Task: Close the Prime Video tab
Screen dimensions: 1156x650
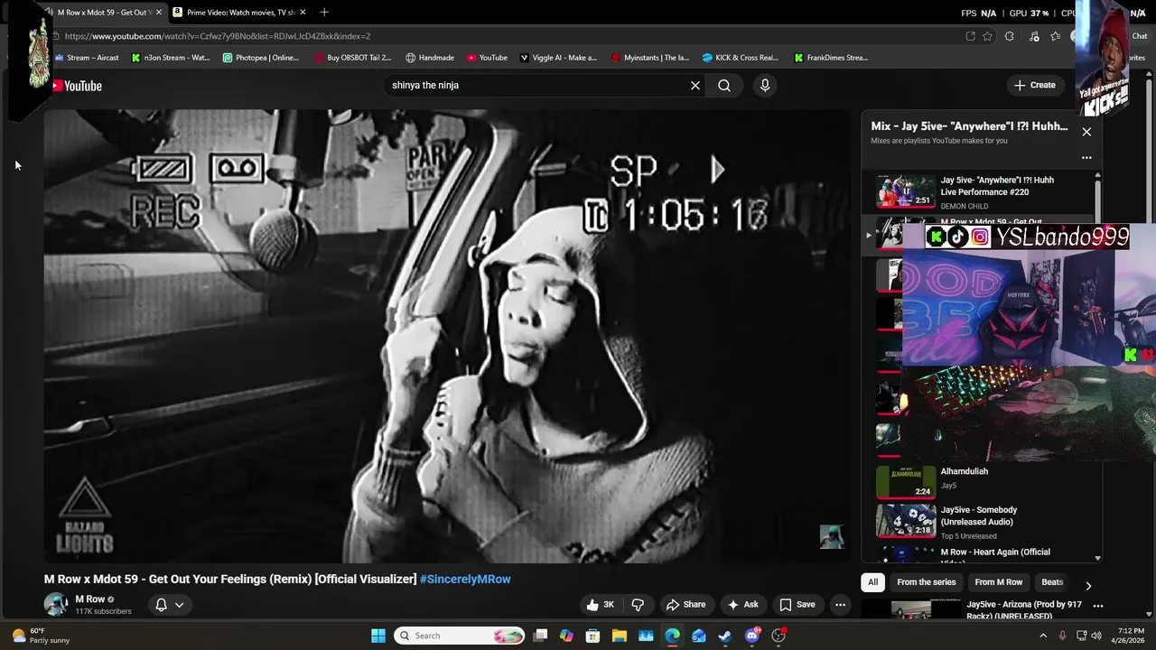Action: (303, 12)
